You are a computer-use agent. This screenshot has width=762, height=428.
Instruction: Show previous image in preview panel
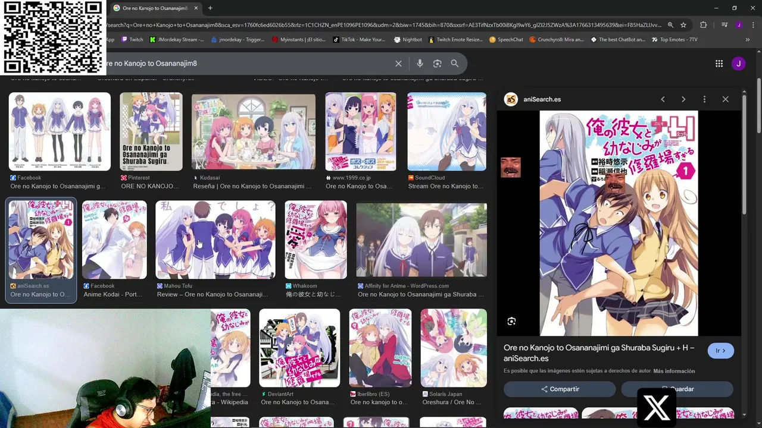663,99
